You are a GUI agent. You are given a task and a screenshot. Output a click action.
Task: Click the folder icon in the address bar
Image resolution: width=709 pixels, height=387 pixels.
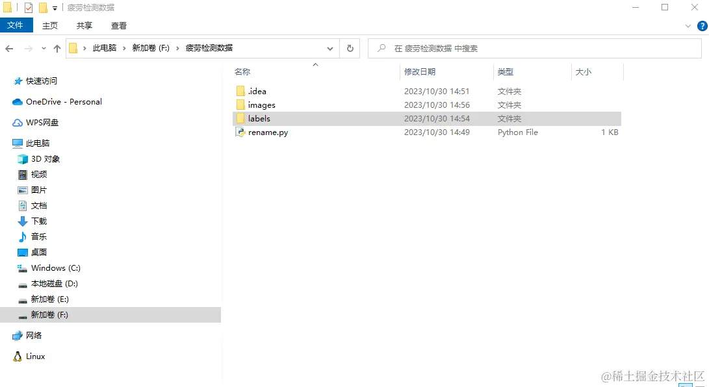[73, 48]
